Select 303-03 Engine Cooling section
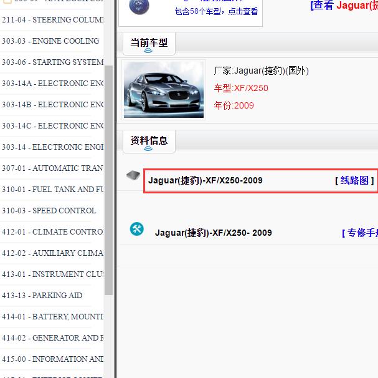 50,41
